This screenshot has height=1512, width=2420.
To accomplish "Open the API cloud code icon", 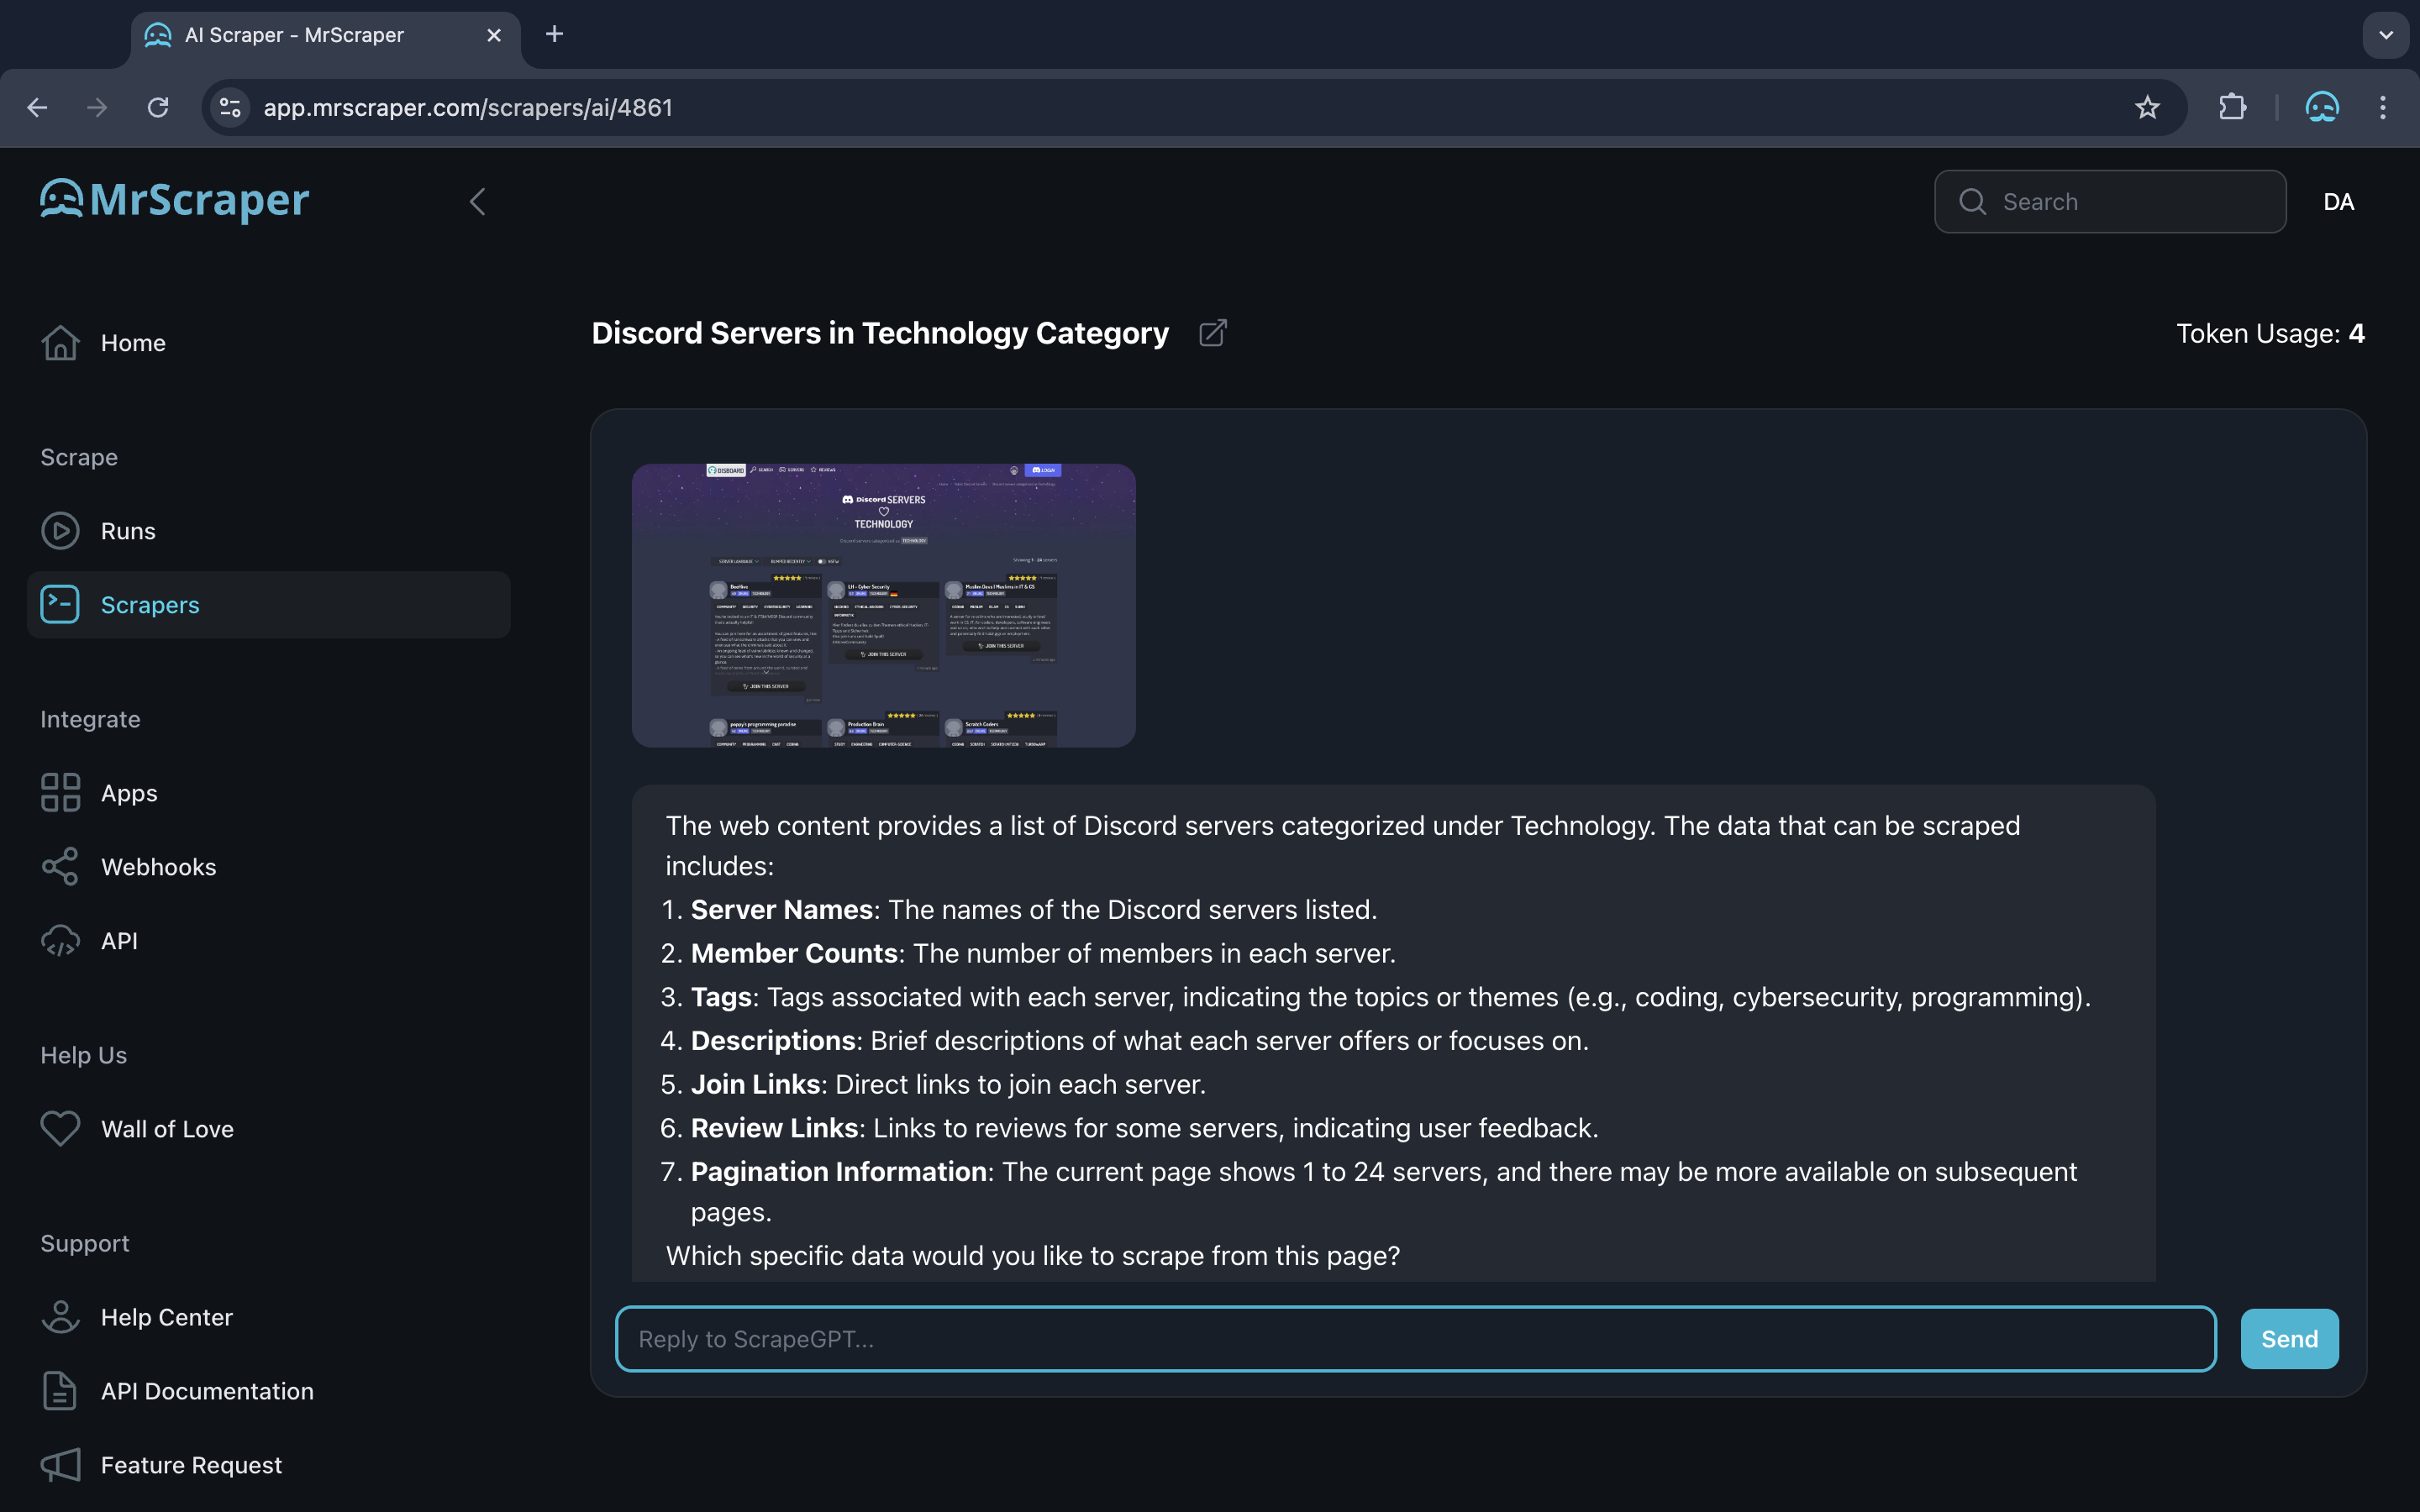I will 60,941.
